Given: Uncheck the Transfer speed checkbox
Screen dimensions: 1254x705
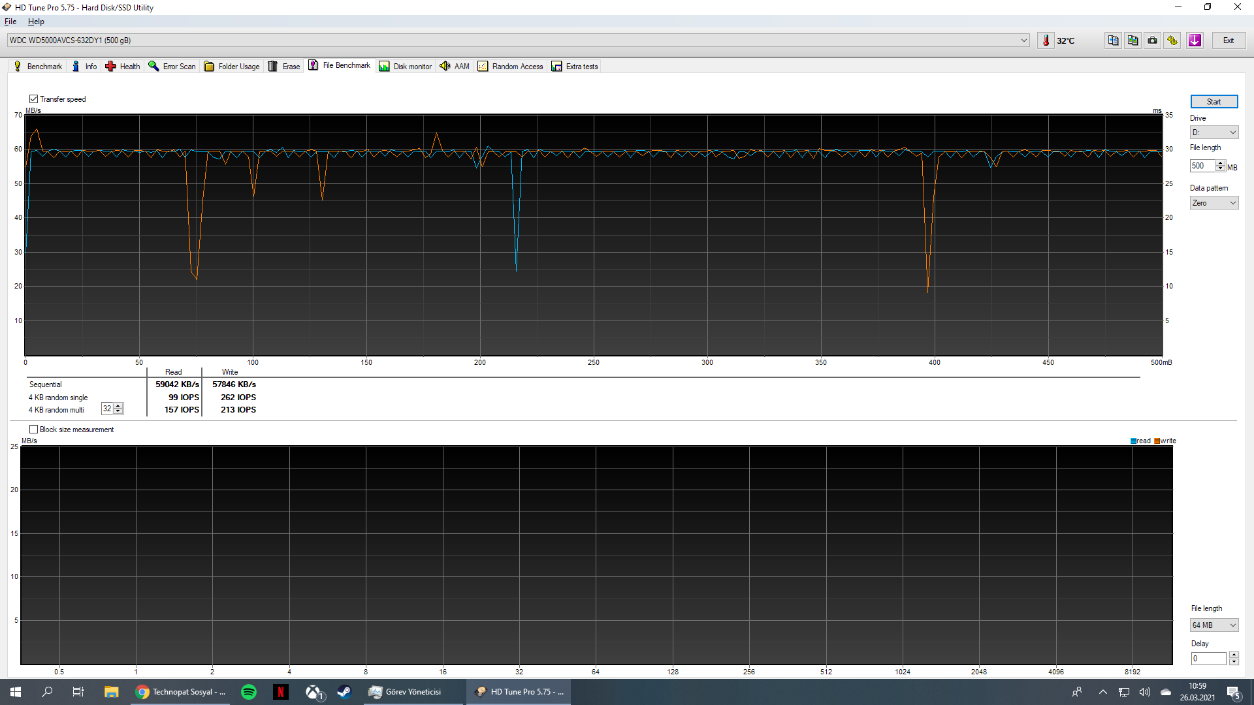Looking at the screenshot, I should point(34,99).
